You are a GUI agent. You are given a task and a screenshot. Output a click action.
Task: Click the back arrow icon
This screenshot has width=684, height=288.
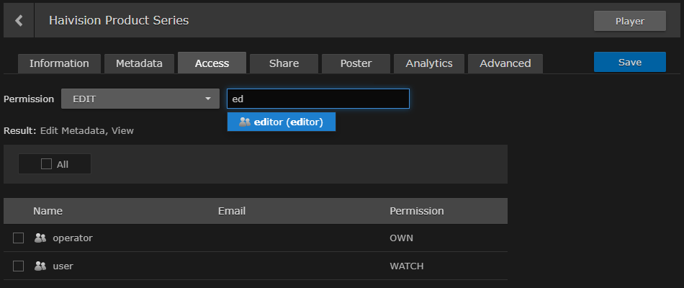(x=19, y=21)
